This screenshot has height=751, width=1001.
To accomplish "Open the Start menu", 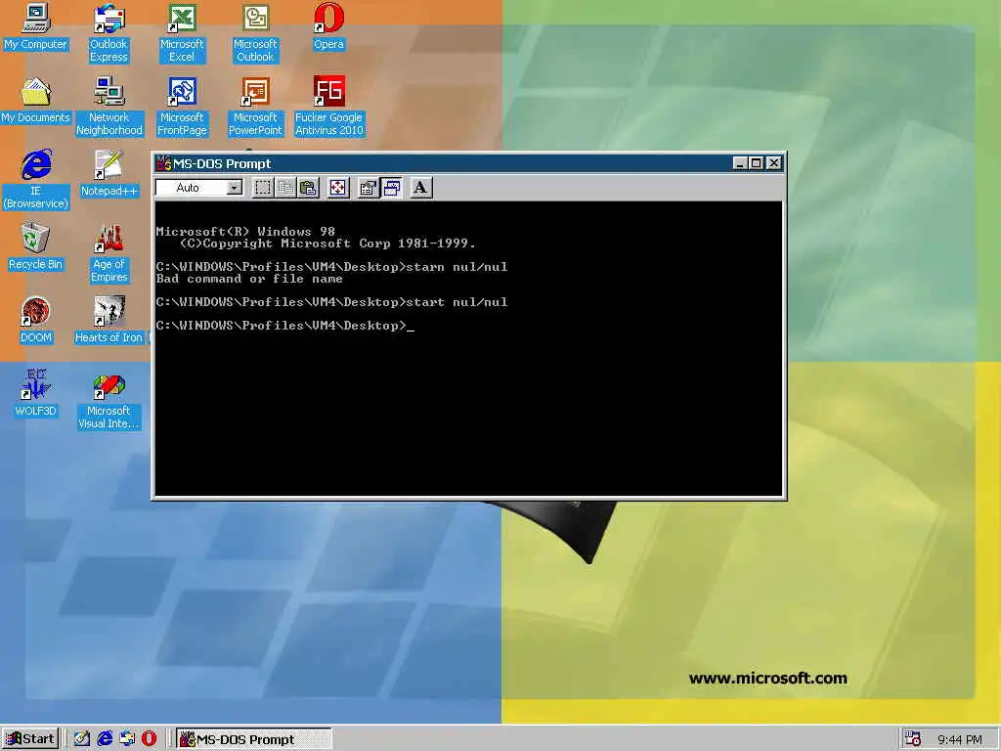I will point(30,739).
